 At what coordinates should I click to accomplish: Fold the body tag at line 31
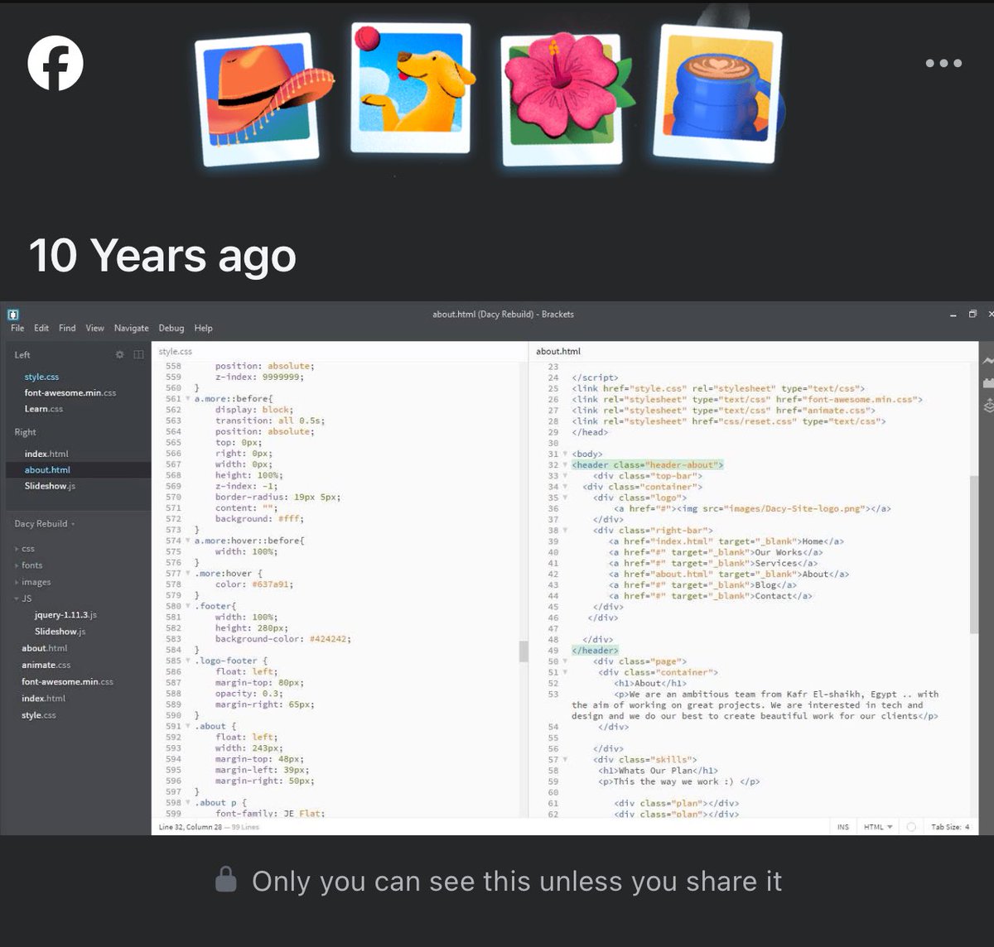565,454
